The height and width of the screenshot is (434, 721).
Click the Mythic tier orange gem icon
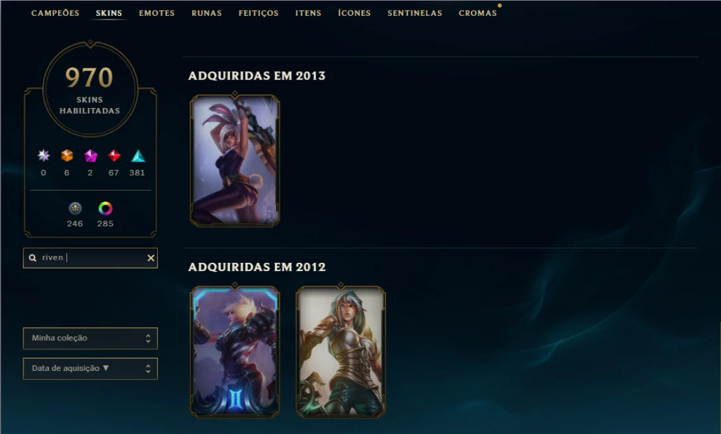point(67,156)
